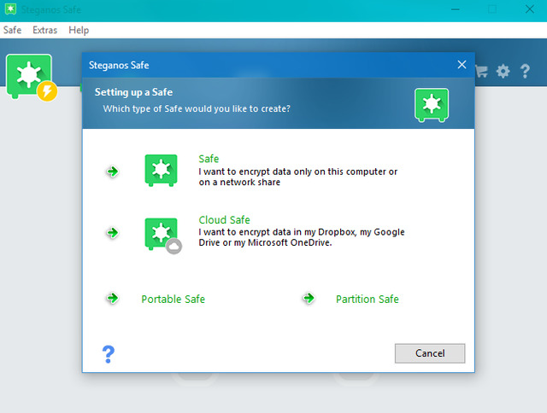Choose the Portable Safe link
Viewport: 547px width, 413px height.
coord(173,300)
